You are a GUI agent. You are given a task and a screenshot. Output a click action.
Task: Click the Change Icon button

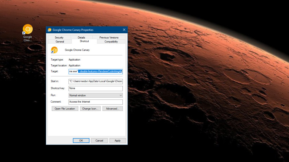coord(91,109)
